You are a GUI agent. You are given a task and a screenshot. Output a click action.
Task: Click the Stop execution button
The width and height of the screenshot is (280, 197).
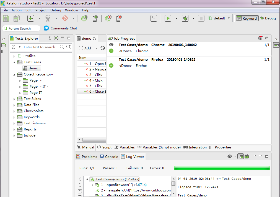[x=201, y=18]
